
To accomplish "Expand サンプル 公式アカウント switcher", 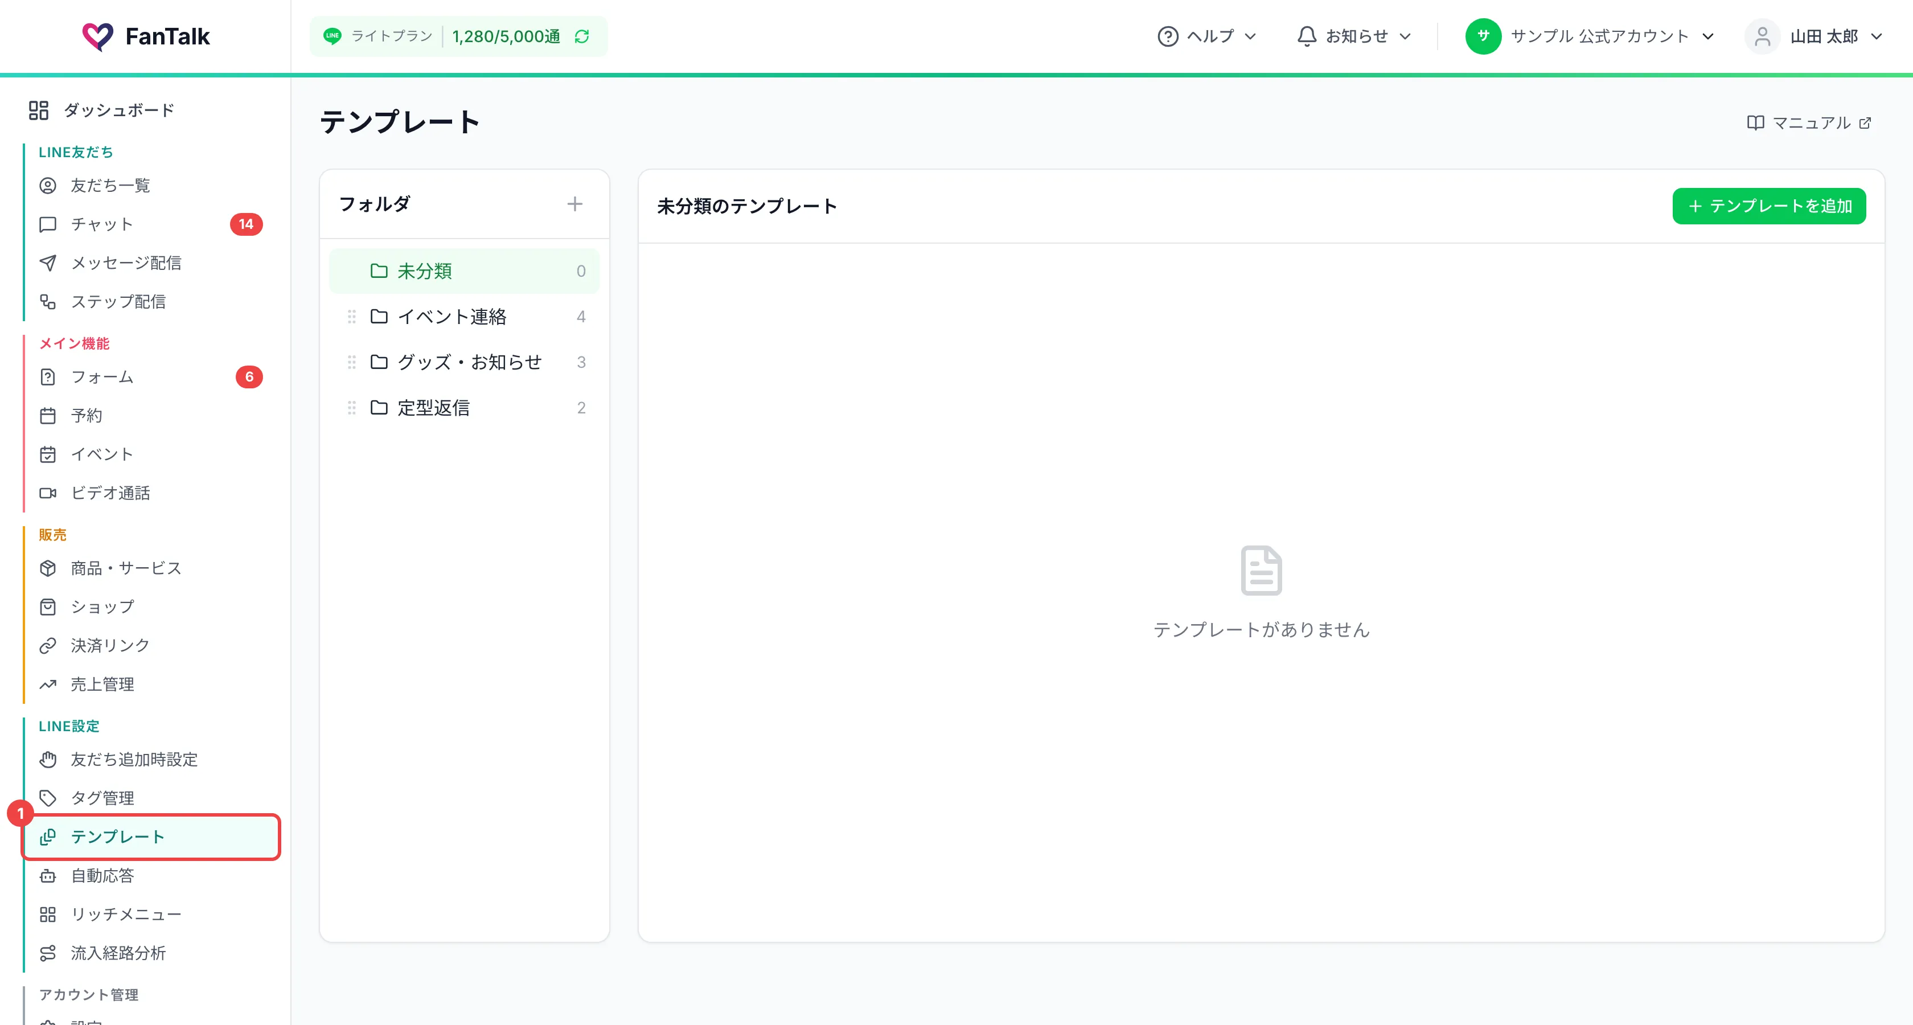I will pos(1591,36).
